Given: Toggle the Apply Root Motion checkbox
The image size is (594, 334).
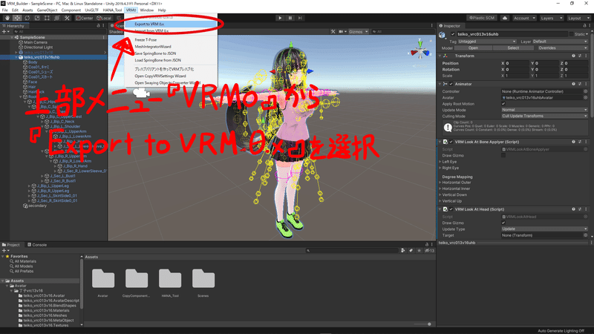Looking at the screenshot, I should point(503,104).
